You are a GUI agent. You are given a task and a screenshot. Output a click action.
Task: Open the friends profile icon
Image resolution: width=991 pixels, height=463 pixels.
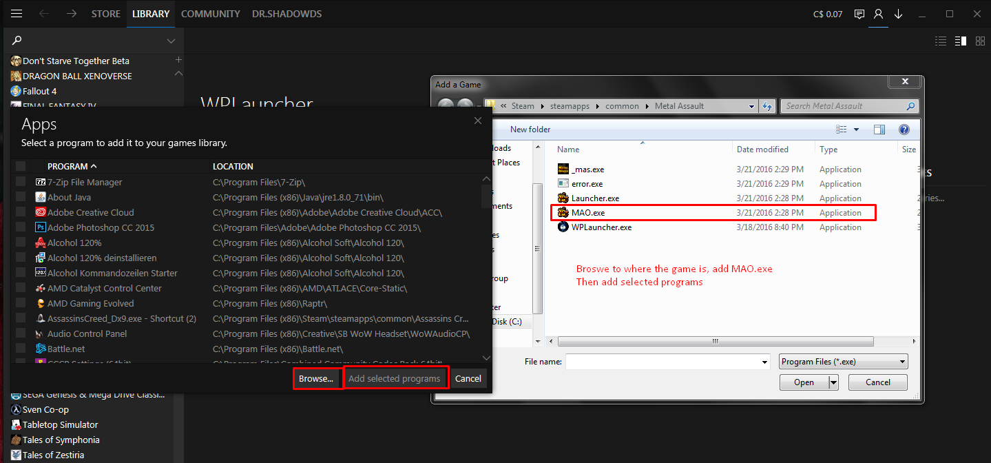[878, 14]
